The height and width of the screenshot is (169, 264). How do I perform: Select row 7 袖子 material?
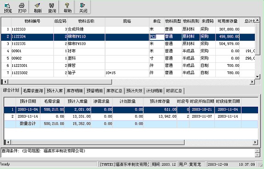128,73
